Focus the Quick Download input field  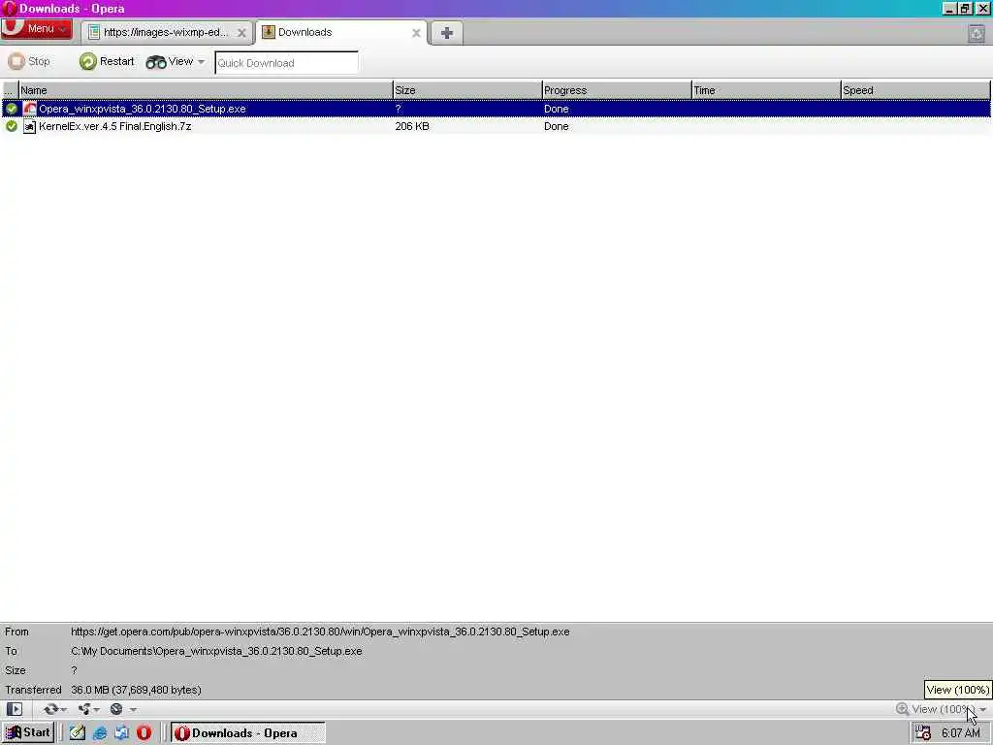coord(286,63)
